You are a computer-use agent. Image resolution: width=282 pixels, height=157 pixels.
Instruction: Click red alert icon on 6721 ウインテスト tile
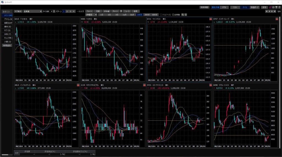tap(210, 19)
